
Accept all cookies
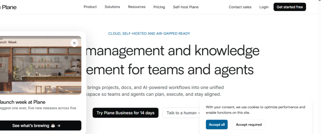[x=217, y=125]
